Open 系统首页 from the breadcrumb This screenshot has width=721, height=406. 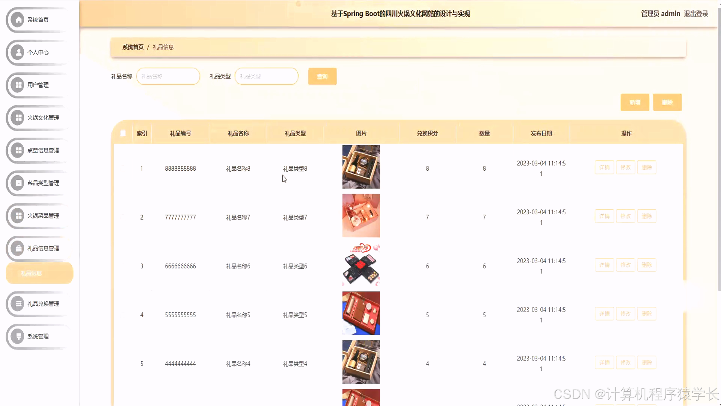tap(133, 47)
